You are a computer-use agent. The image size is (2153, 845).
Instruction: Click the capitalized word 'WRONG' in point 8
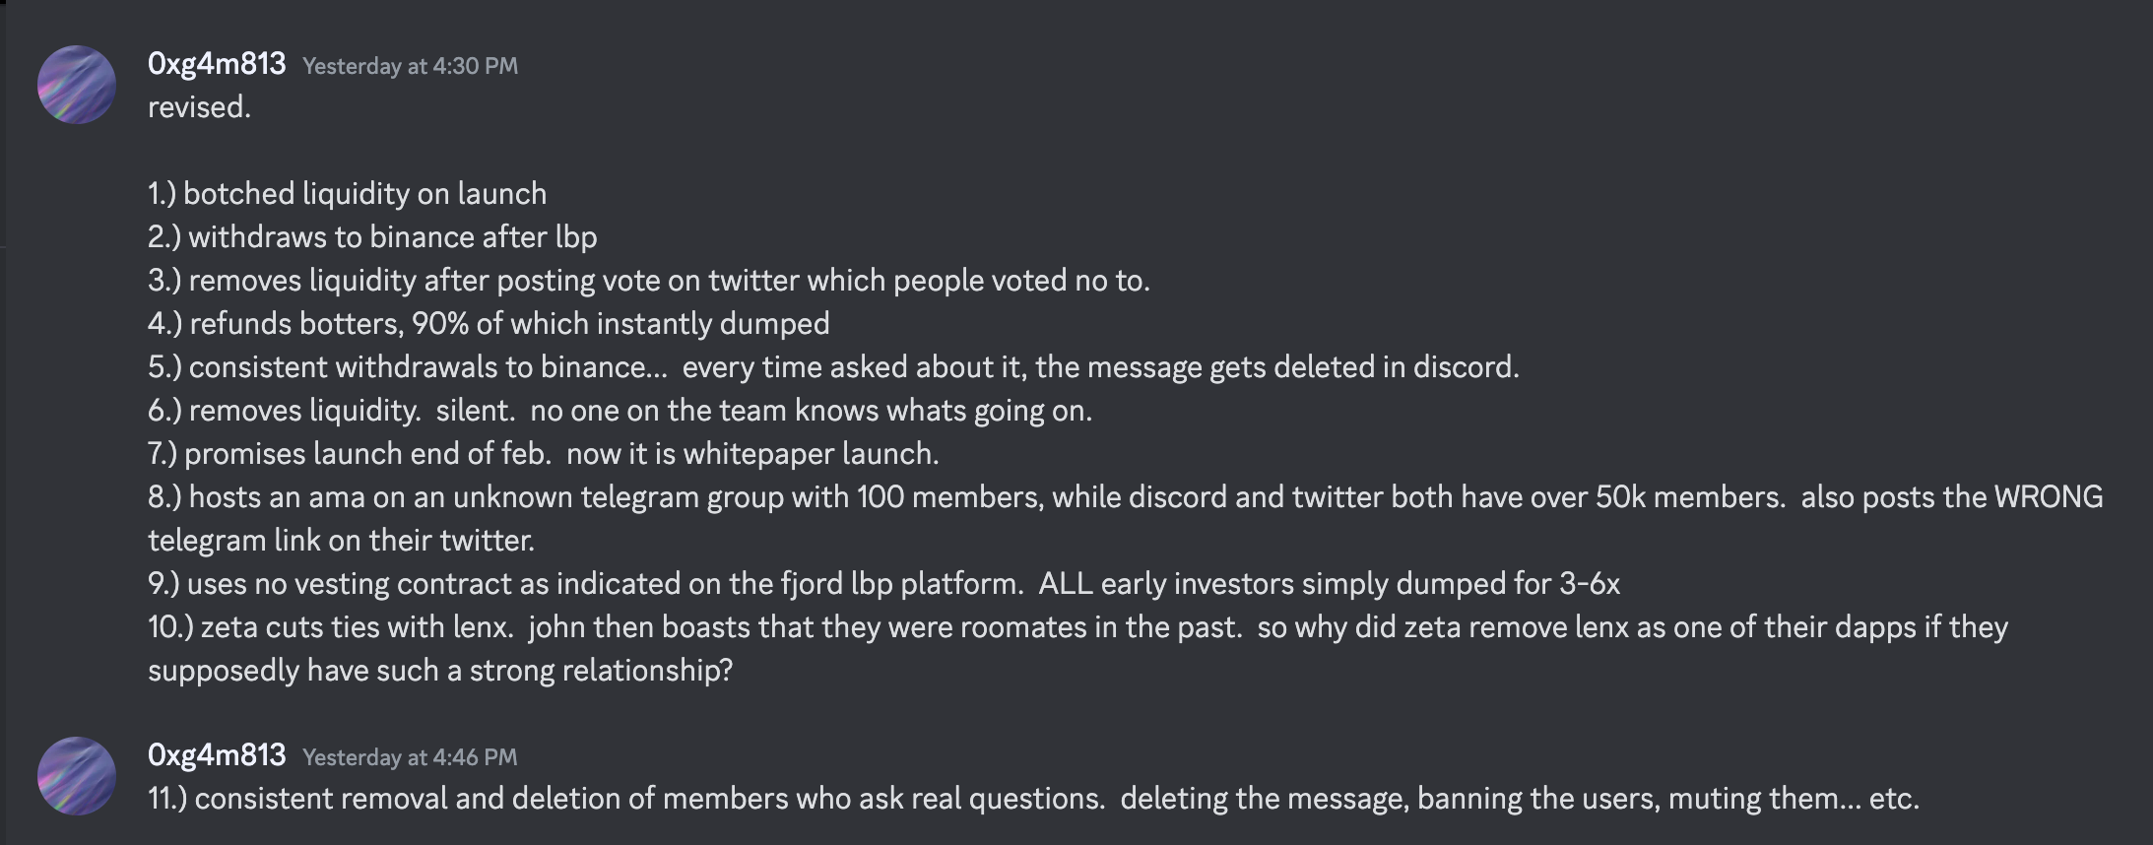pyautogui.click(x=2049, y=496)
